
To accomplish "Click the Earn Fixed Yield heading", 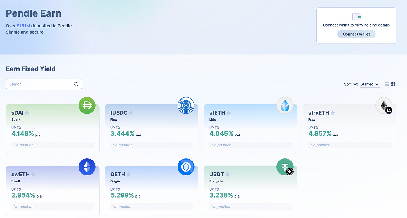I will pos(31,69).
